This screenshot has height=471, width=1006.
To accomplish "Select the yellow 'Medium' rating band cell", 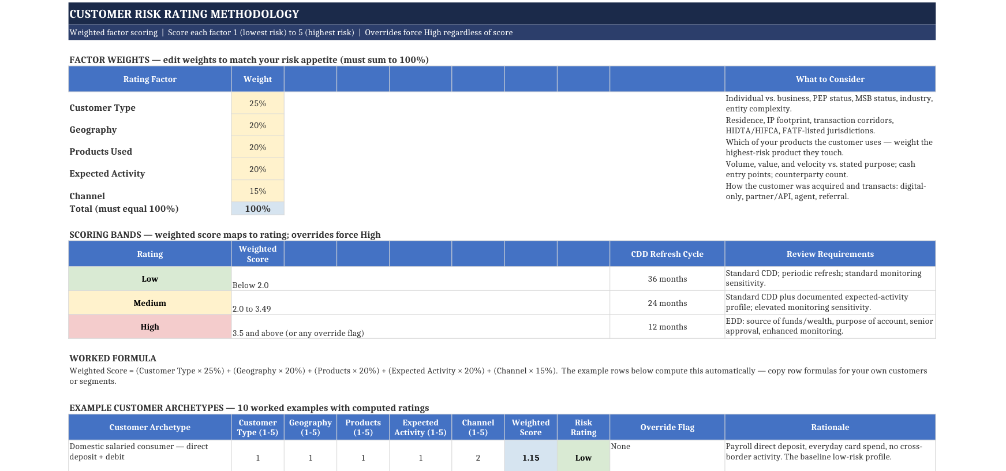I will 150,303.
